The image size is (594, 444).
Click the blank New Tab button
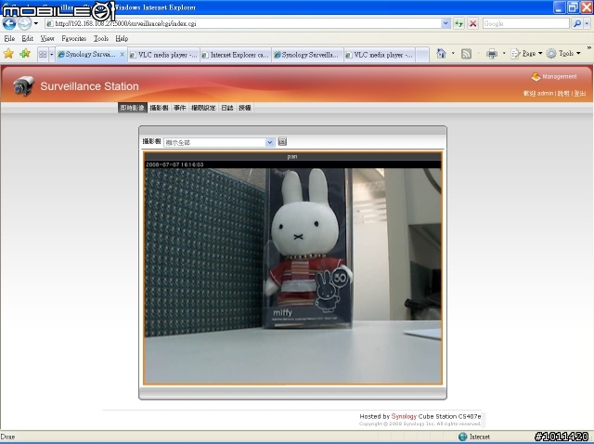(x=422, y=55)
